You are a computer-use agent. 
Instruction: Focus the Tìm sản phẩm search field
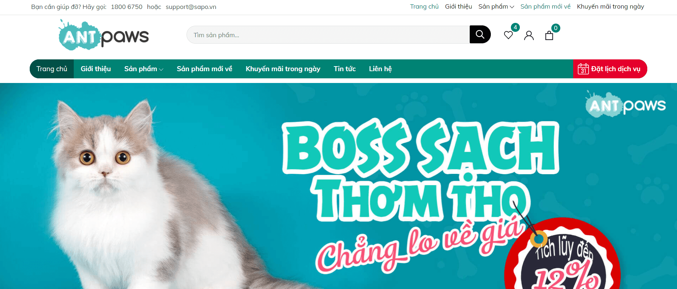pyautogui.click(x=328, y=35)
